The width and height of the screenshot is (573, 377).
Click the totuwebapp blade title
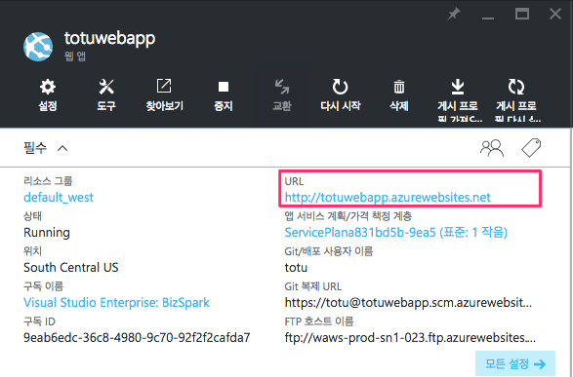pos(109,39)
